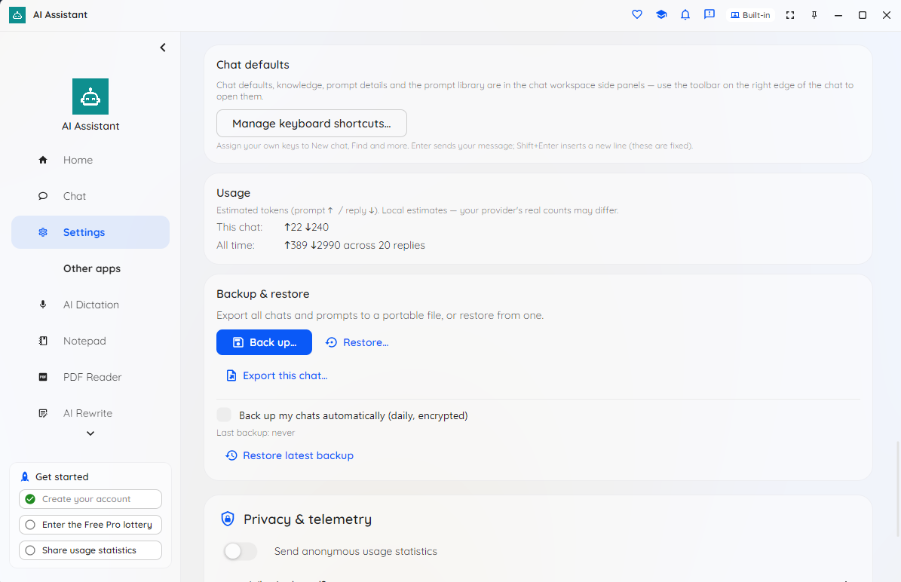Click the Backup & restore heading
This screenshot has height=582, width=901.
pyautogui.click(x=262, y=294)
